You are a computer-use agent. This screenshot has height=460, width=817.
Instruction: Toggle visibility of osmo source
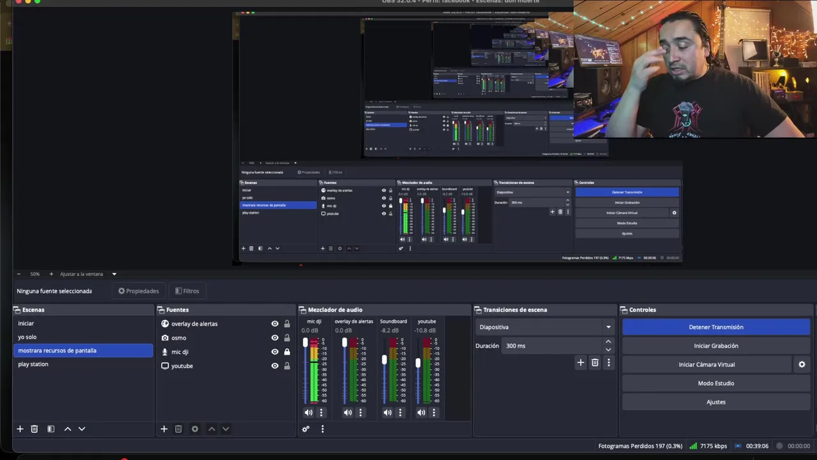pyautogui.click(x=274, y=338)
